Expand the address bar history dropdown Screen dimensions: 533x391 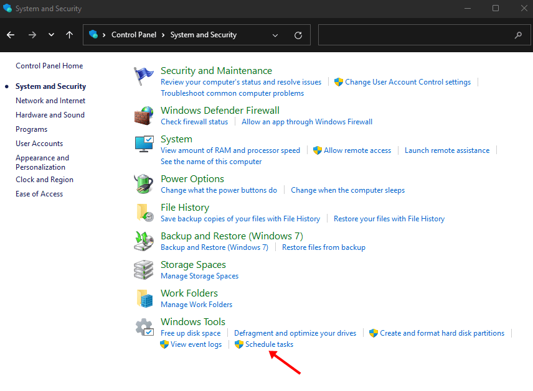pyautogui.click(x=275, y=35)
